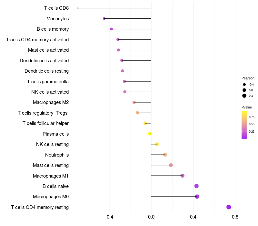The image size is (258, 226).
Task: Click the Macrophages M0 lollipop dot
Action: pos(197,197)
